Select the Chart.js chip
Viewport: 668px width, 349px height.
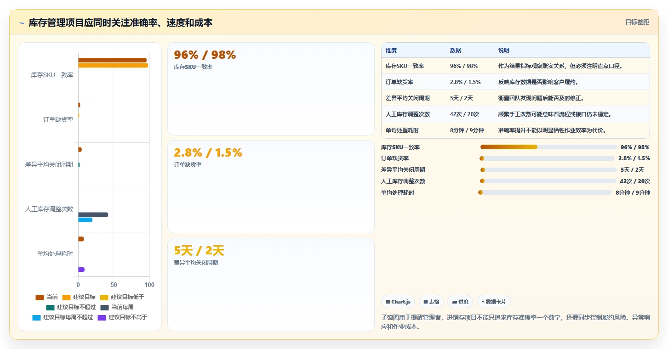tap(398, 302)
